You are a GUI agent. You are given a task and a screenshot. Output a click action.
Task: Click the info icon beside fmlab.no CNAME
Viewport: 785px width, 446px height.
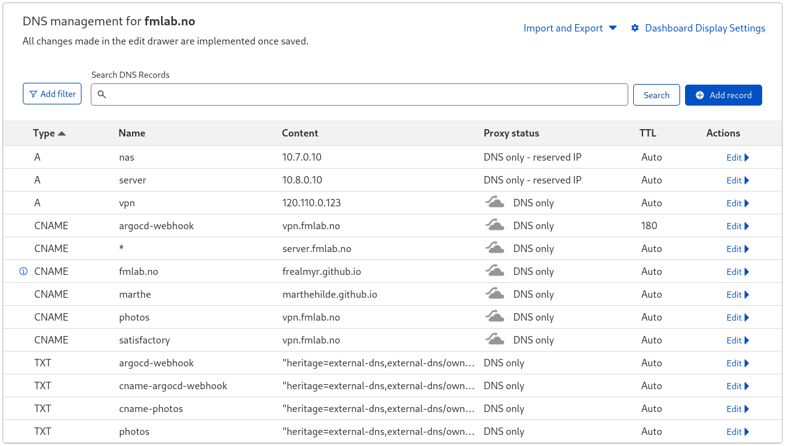(23, 271)
